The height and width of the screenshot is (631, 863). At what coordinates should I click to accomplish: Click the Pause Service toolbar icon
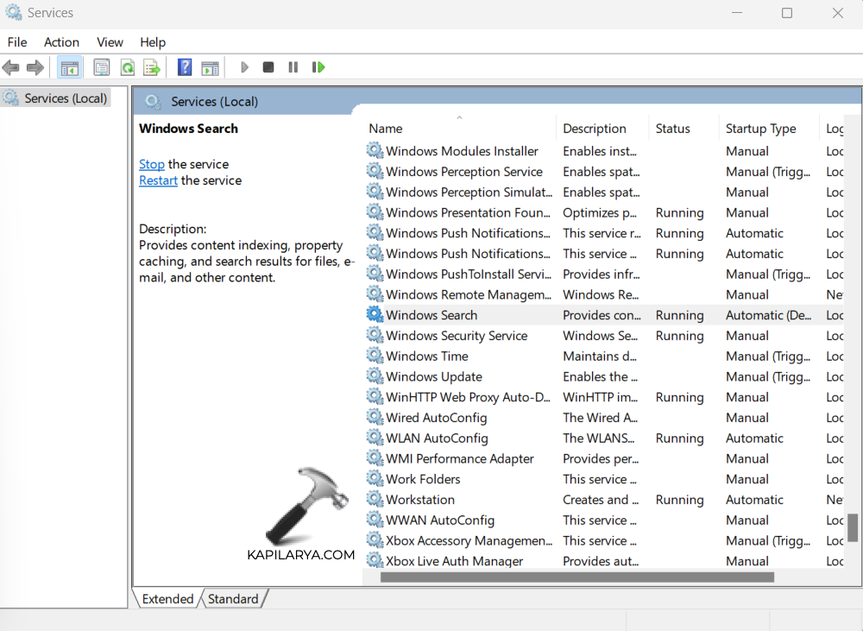(293, 67)
